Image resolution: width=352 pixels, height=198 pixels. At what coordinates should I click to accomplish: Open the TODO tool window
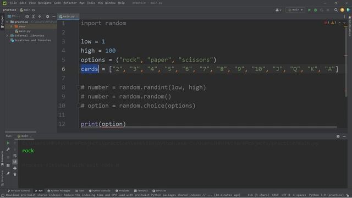79,191
